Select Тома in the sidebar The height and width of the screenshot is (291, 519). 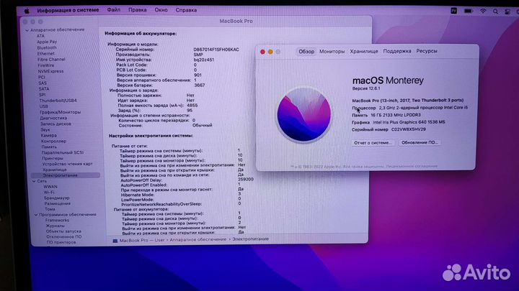(50, 209)
